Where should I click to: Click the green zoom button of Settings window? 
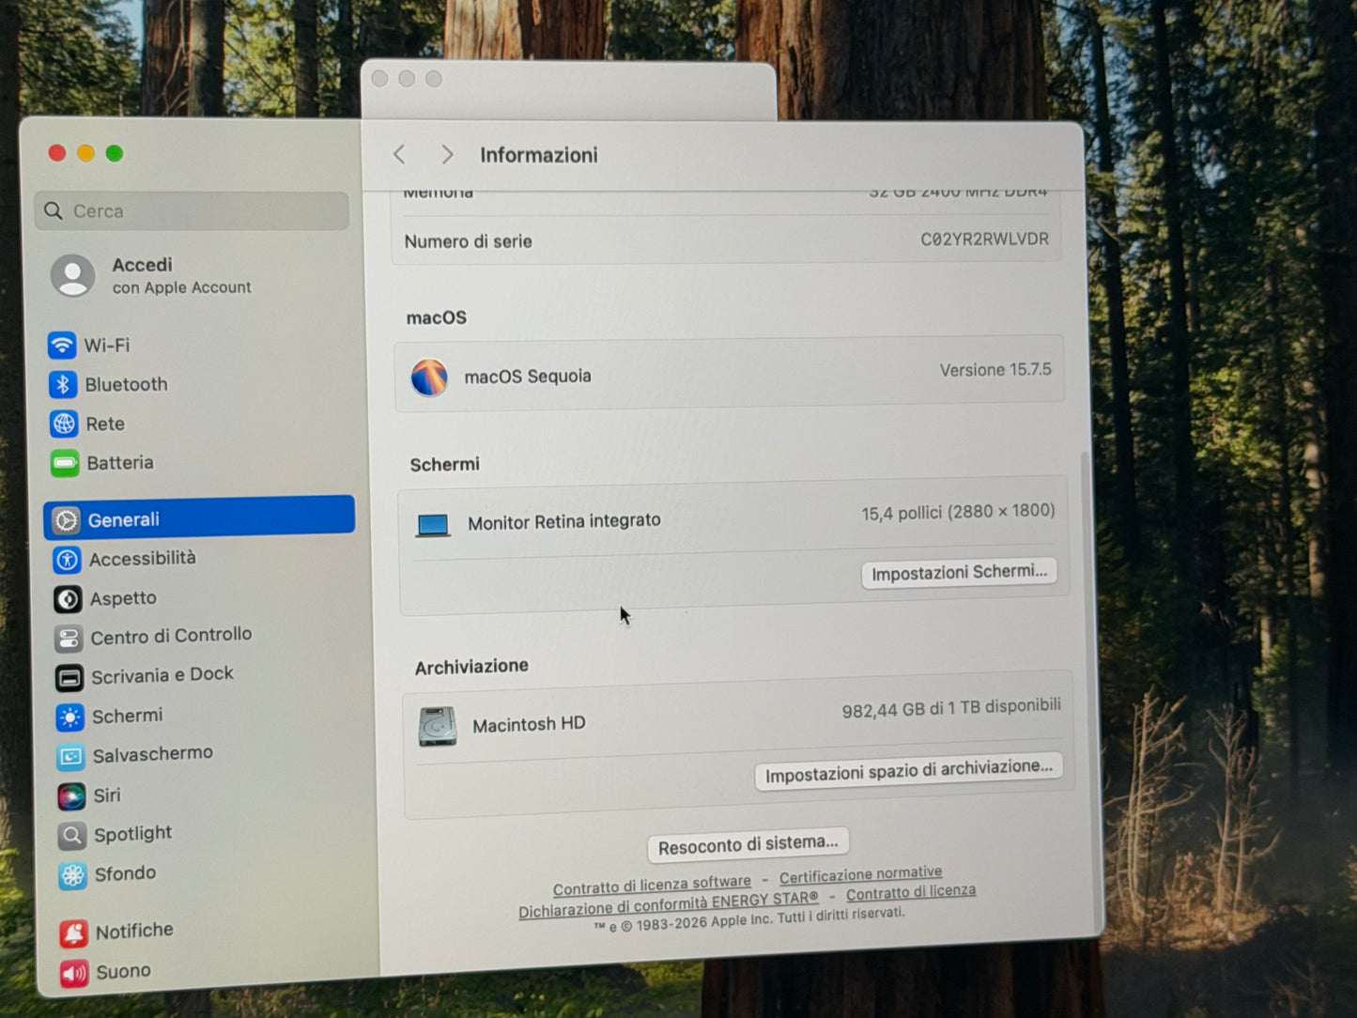[115, 153]
